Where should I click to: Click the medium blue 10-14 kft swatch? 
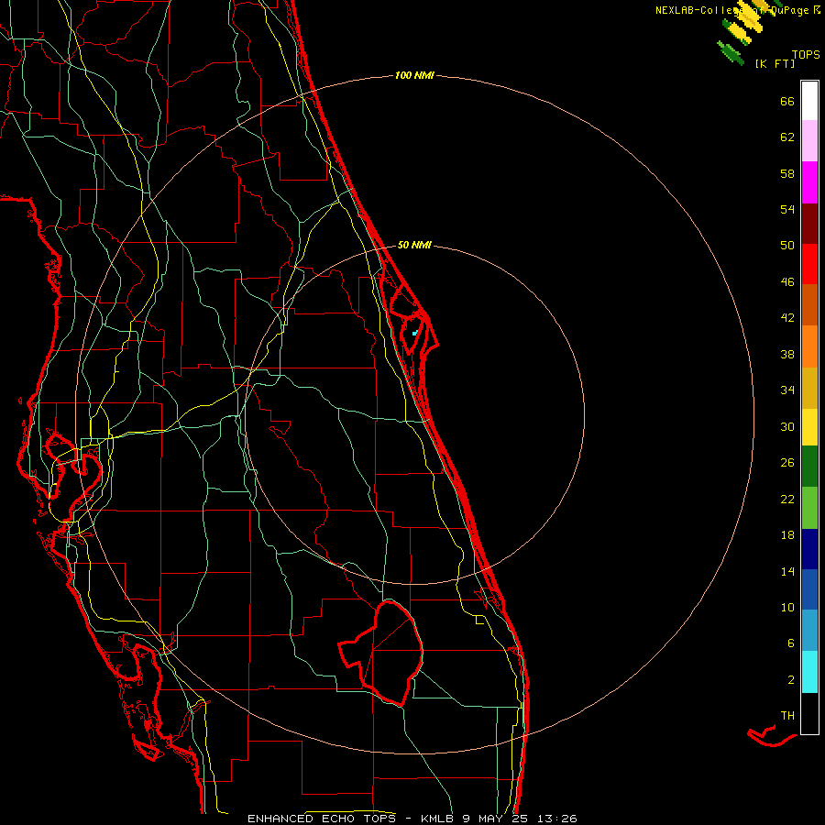(x=809, y=589)
